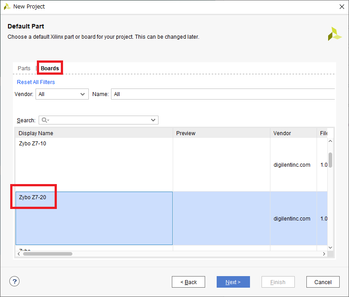Go back with the Back button
The height and width of the screenshot is (297, 349).
(x=188, y=282)
